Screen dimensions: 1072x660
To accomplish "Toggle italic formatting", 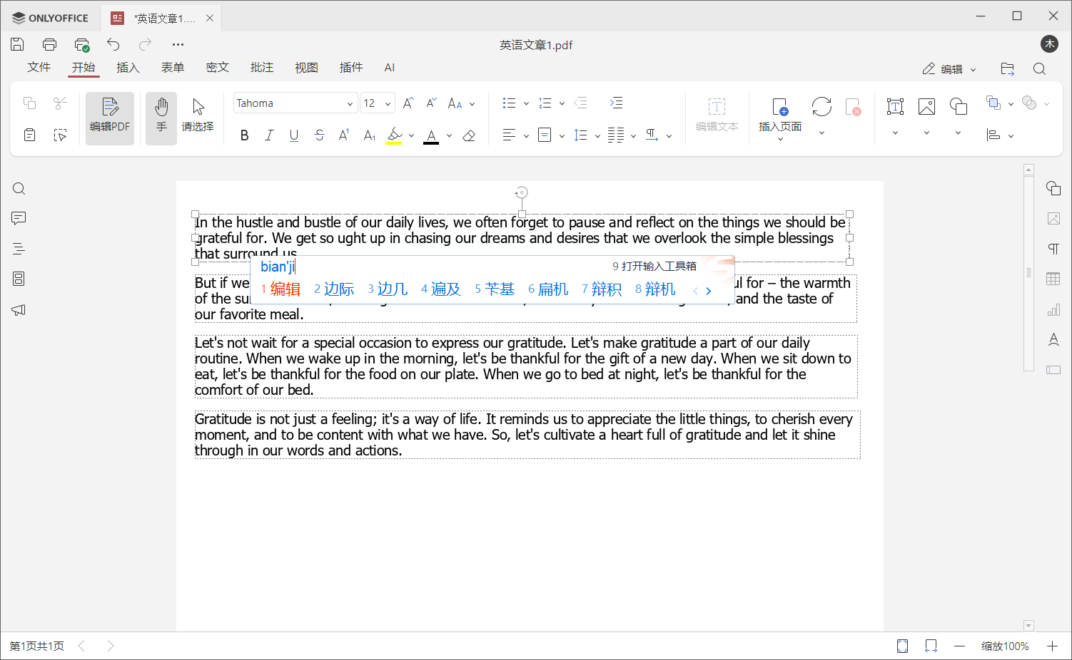I will click(x=269, y=135).
